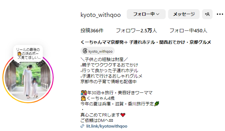The height and width of the screenshot is (131, 225).
Task: Click the chevron arrow on フォロー中 button
Action: [157, 14]
